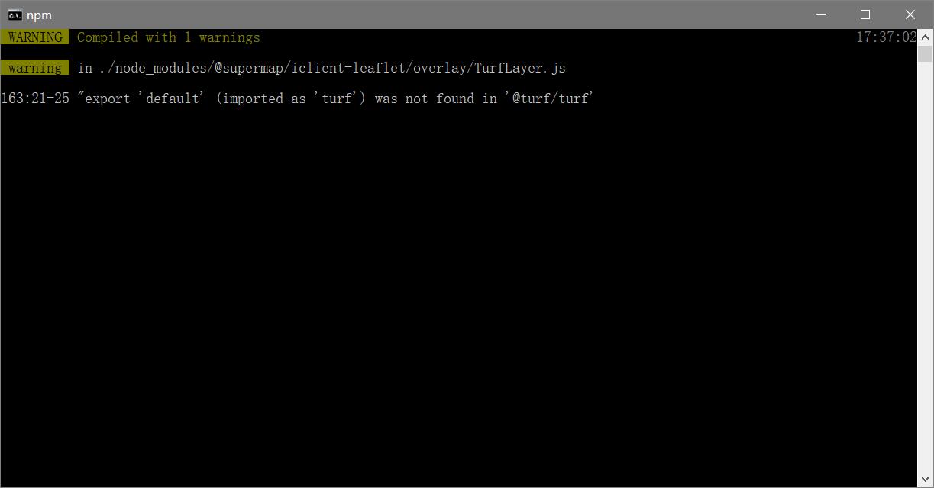Click the 17:37:02 timestamp
Viewport: 934px width, 488px height.
coord(886,37)
